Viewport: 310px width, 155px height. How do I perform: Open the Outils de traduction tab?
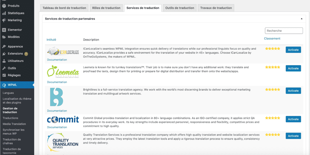(180, 8)
